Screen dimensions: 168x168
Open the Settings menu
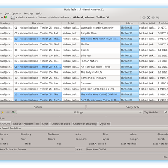(28, 13)
